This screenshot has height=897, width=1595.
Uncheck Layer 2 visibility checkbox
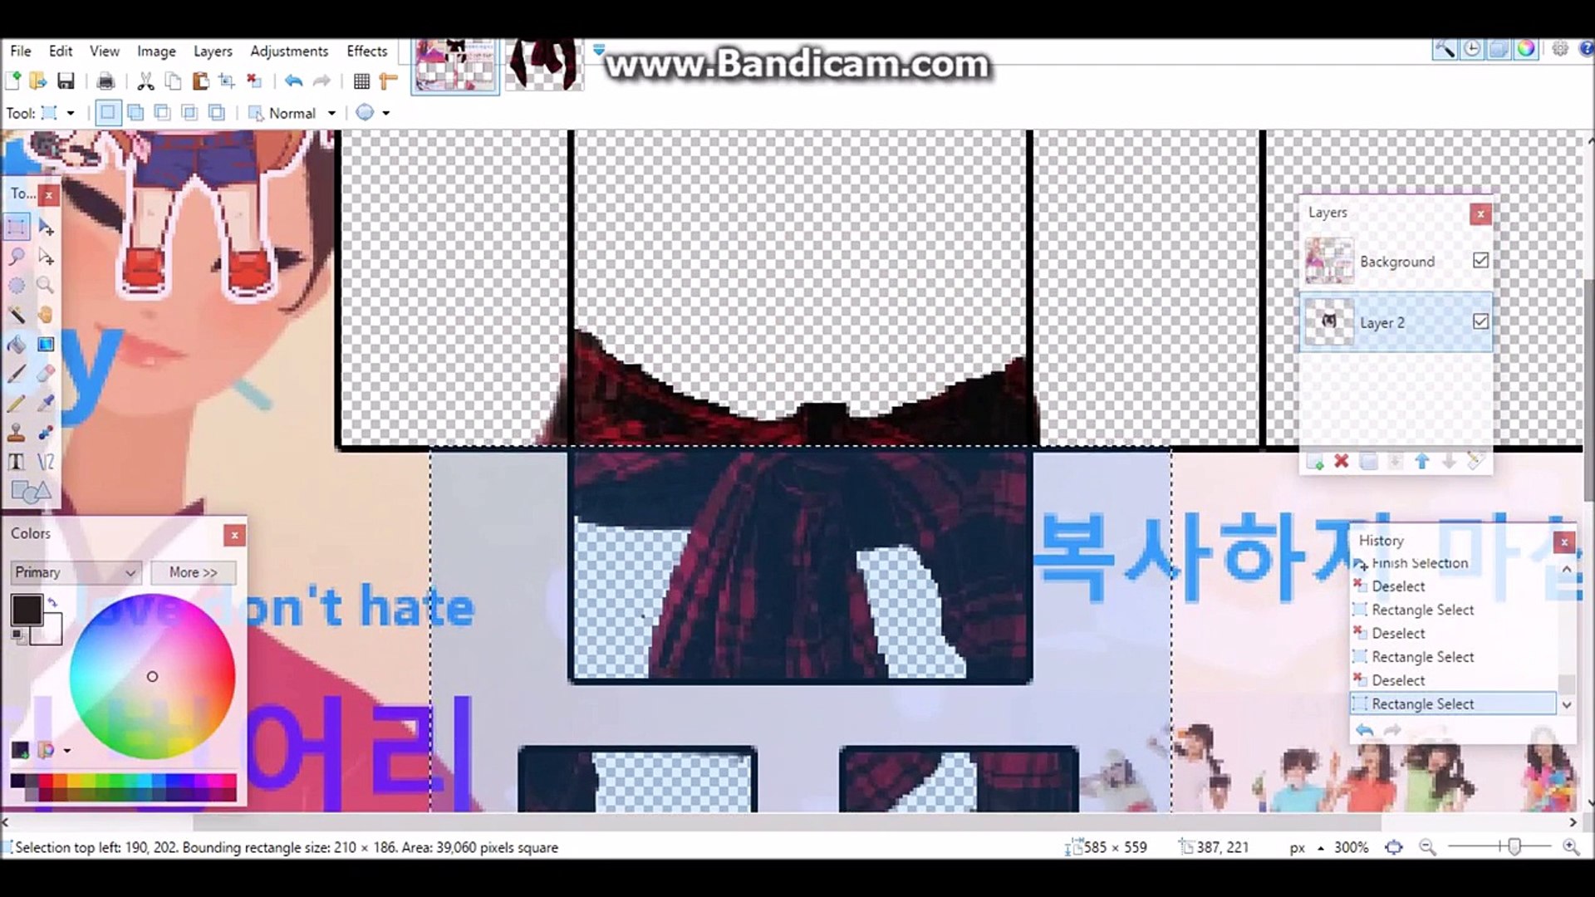pyautogui.click(x=1480, y=321)
